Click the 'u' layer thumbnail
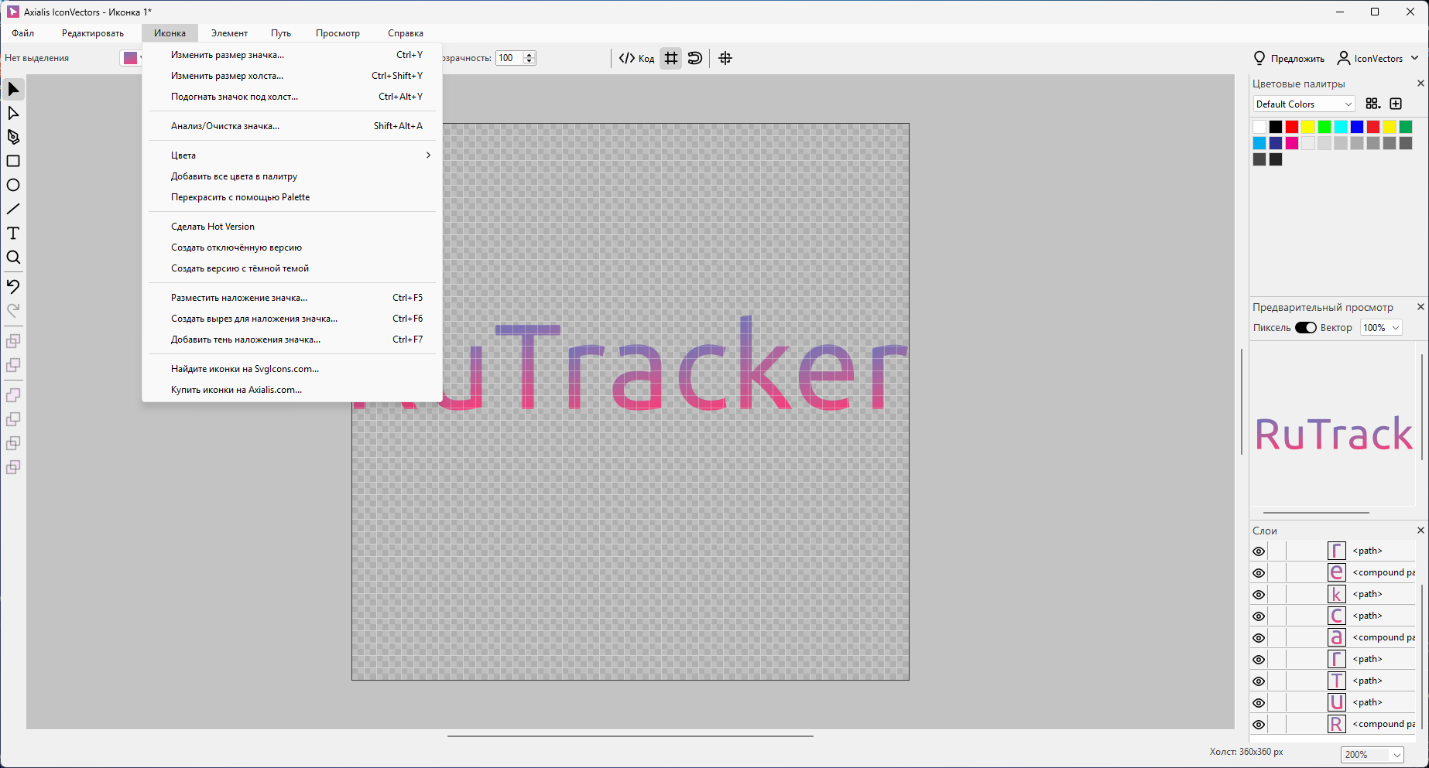 tap(1337, 702)
